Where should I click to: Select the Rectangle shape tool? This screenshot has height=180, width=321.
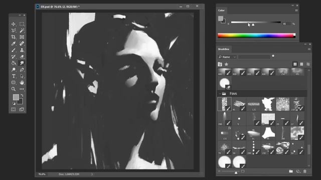[x=14, y=82]
